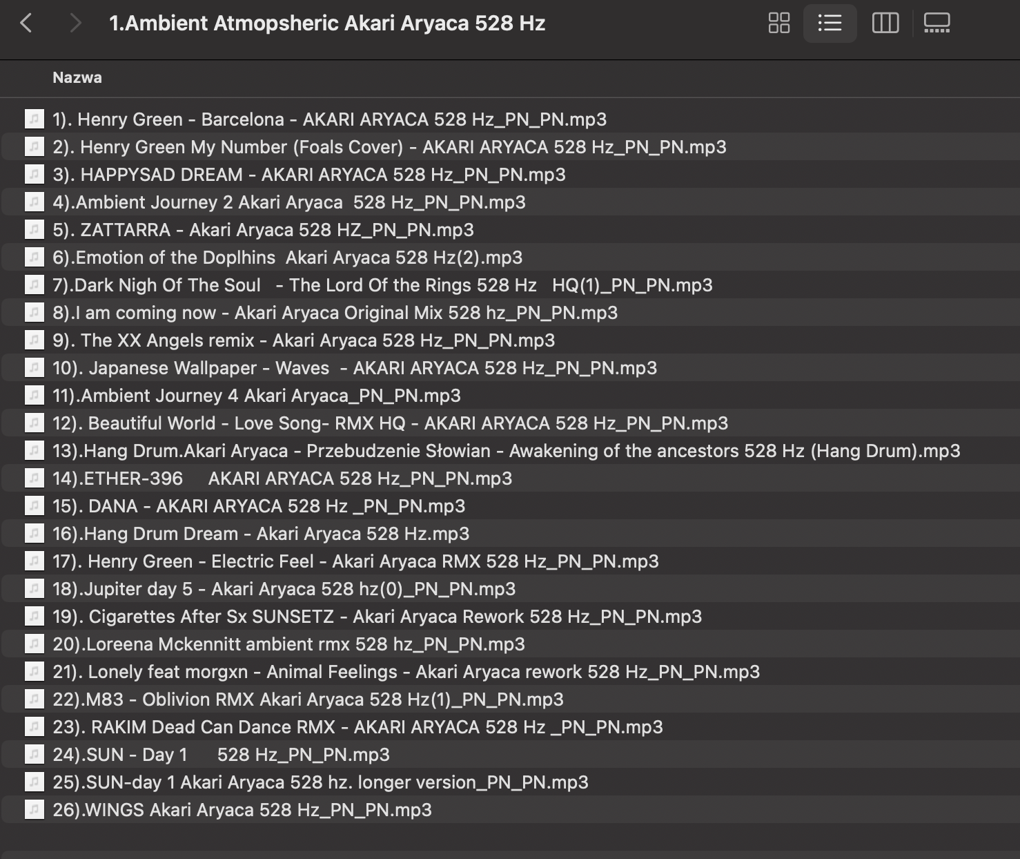Select Dark Nigh Of The Soul file

pyautogui.click(x=382, y=285)
